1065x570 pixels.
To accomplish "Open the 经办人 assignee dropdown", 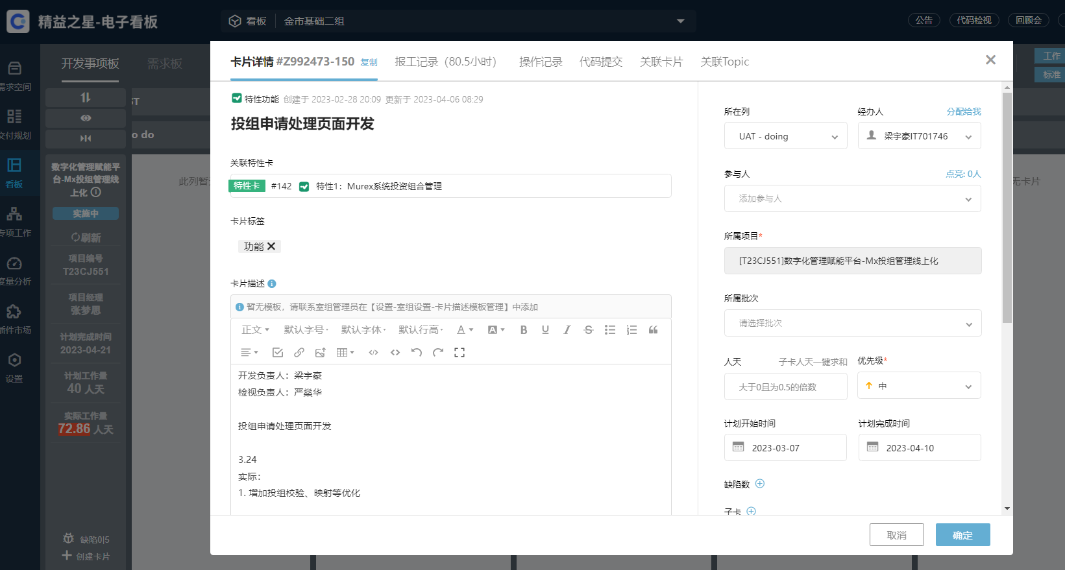I will coord(919,136).
